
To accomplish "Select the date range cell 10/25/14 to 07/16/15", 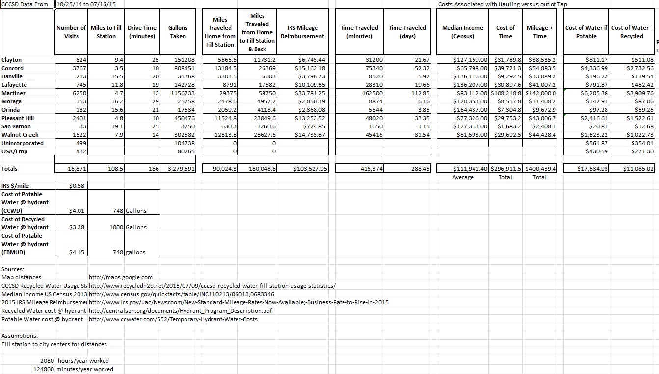I will click(83, 4).
